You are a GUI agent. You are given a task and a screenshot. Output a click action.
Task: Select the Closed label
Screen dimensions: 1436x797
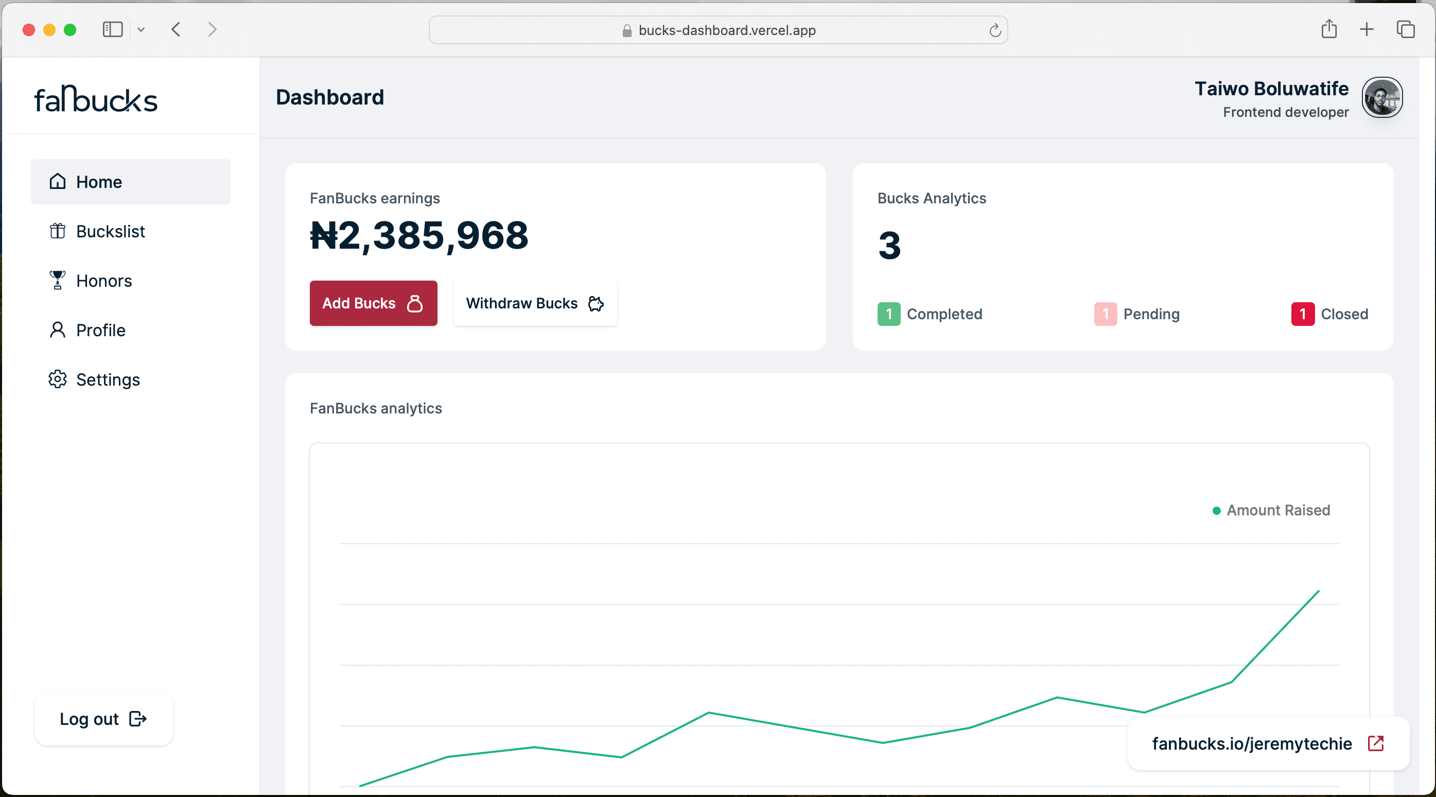tap(1344, 314)
